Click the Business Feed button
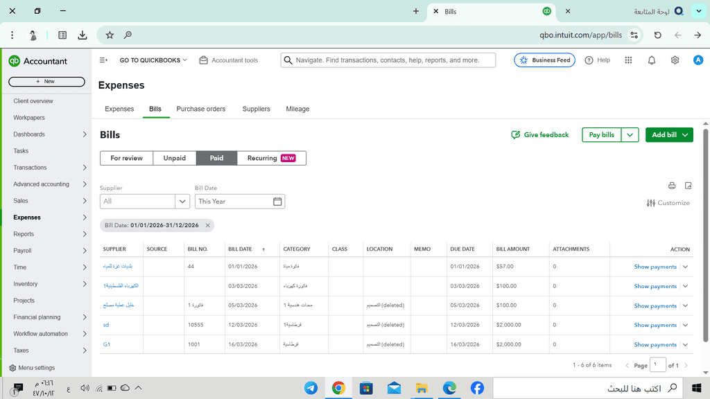This screenshot has height=399, width=710. (545, 60)
